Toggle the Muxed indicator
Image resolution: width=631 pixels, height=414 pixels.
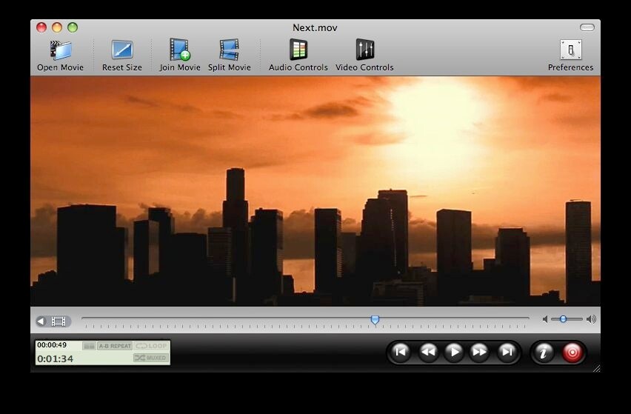[151, 358]
